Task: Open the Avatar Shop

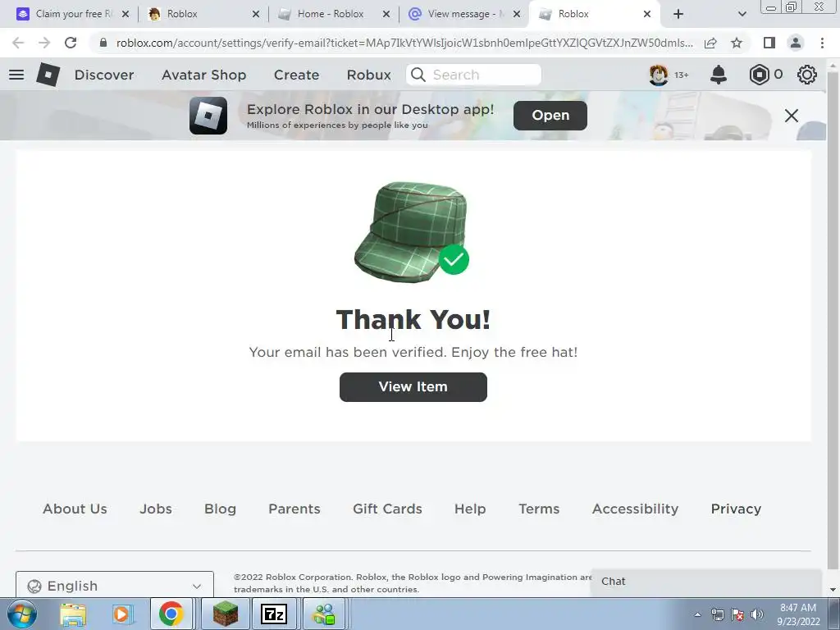Action: [204, 75]
